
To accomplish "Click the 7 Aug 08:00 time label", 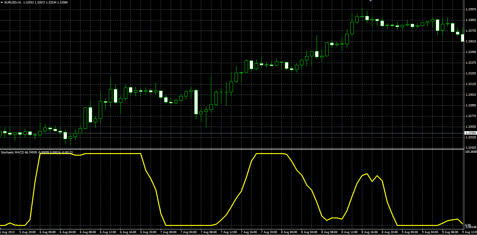I will [x=208, y=232].
